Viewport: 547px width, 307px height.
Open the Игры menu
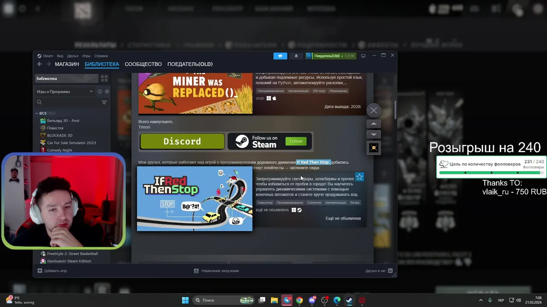pyautogui.click(x=86, y=56)
